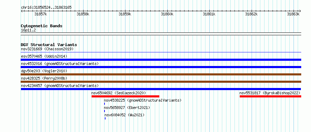
Task: Click the 31860k ruler tick label
Action: coord(167,14)
